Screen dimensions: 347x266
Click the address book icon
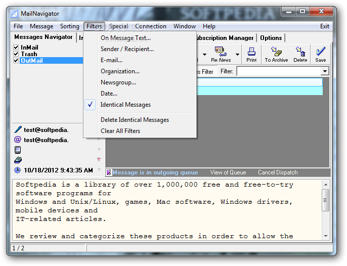coord(18,150)
